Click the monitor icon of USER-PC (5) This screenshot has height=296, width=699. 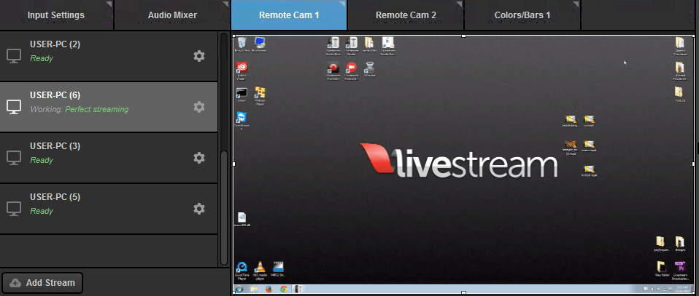point(14,209)
